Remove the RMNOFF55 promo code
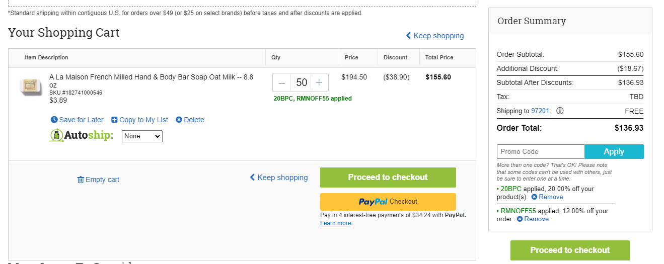 tap(533, 219)
